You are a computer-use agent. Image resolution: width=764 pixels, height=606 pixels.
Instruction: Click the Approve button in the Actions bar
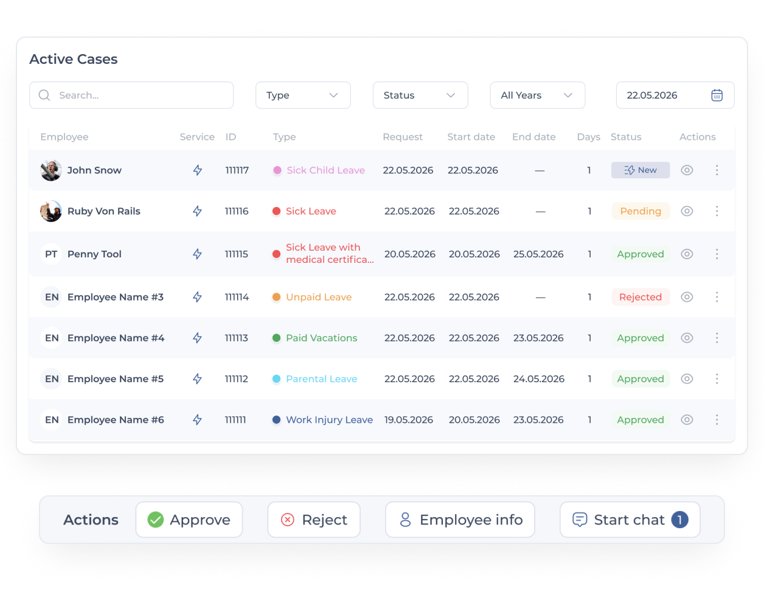(189, 520)
